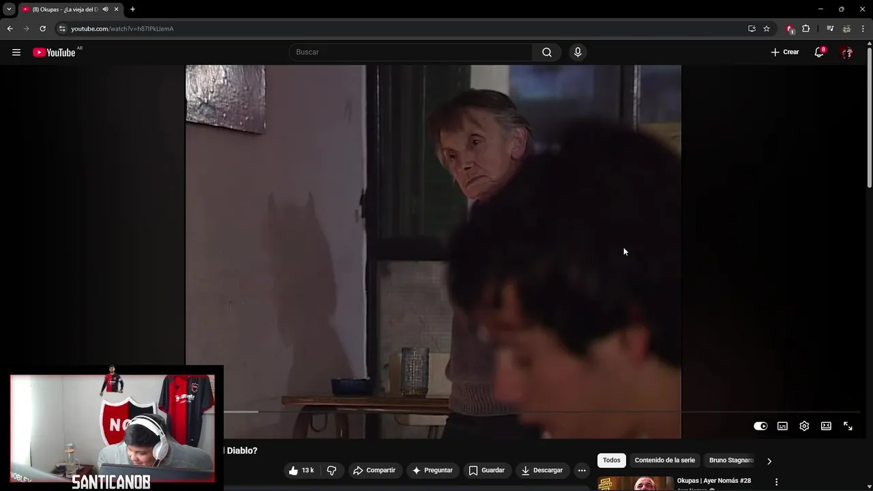The height and width of the screenshot is (491, 873).
Task: Save video with Guardar
Action: 487,471
